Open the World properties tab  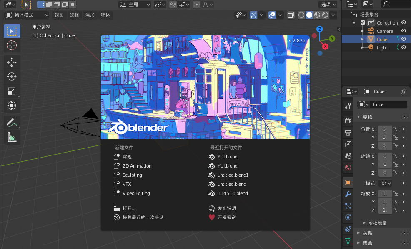(348, 168)
